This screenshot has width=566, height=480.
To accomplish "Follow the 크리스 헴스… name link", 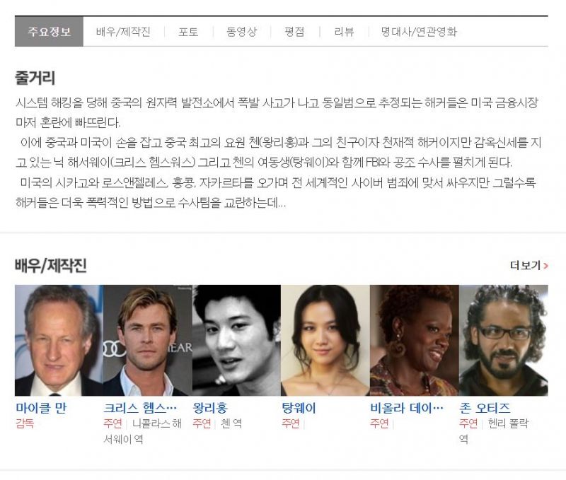I will click(x=140, y=408).
